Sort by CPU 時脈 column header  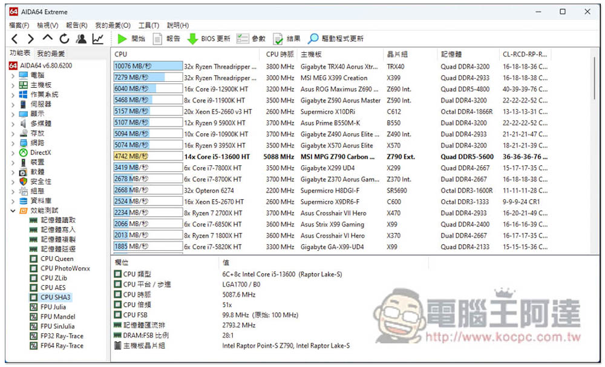point(280,55)
